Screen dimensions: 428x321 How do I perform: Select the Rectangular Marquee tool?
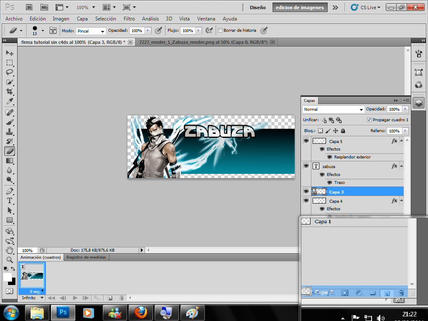pos(10,63)
